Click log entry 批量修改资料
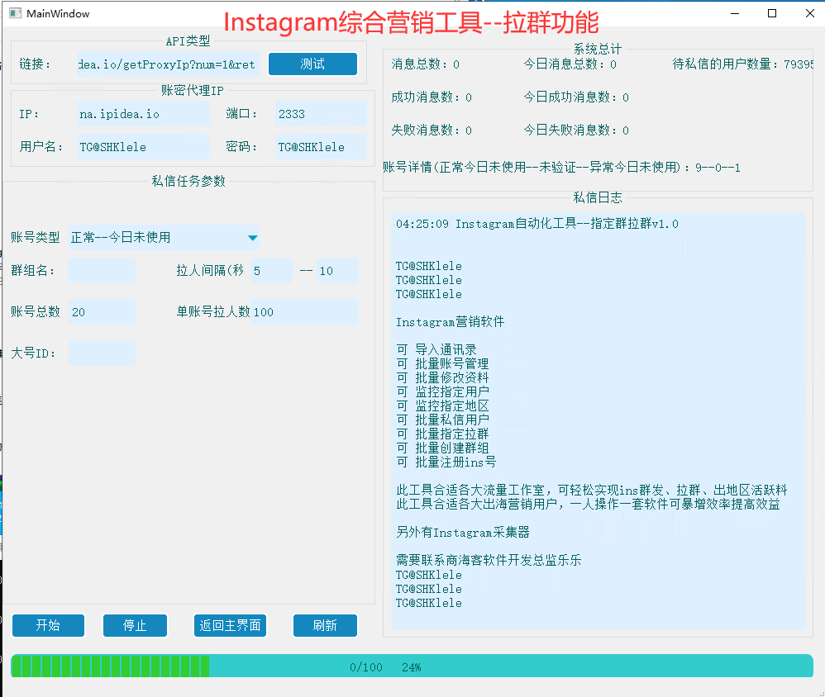Image resolution: width=825 pixels, height=697 pixels. 442,378
